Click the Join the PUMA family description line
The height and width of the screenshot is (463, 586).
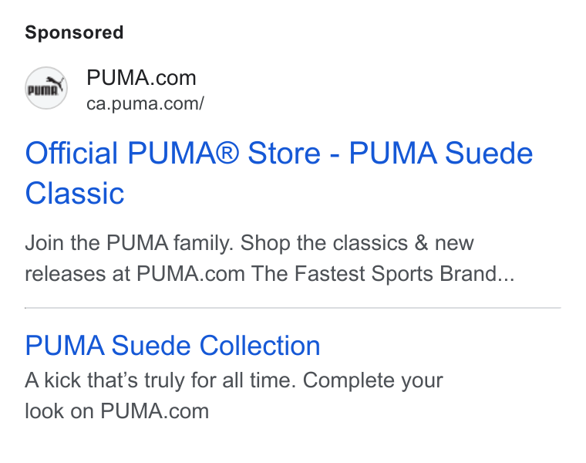249,243
